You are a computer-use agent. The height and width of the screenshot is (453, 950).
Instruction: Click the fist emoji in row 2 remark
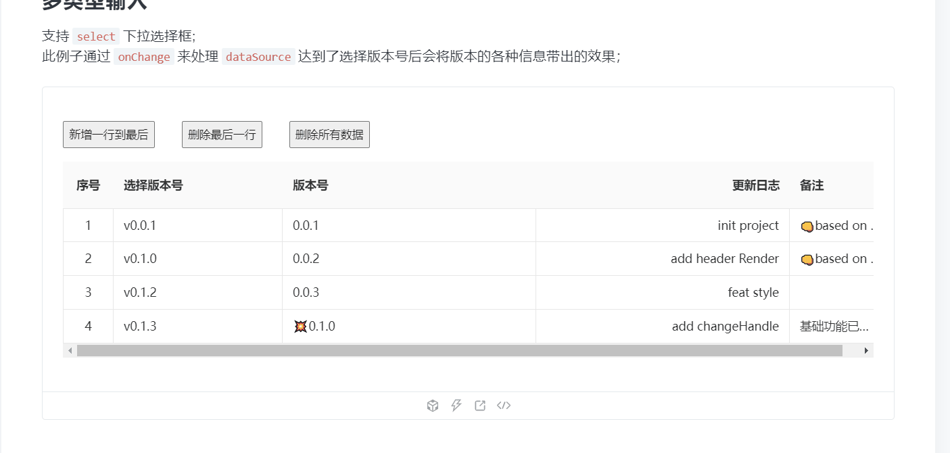[x=807, y=259]
